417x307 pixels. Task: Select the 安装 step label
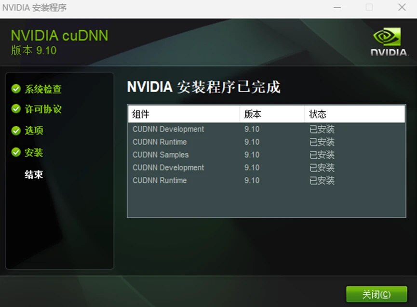(34, 153)
